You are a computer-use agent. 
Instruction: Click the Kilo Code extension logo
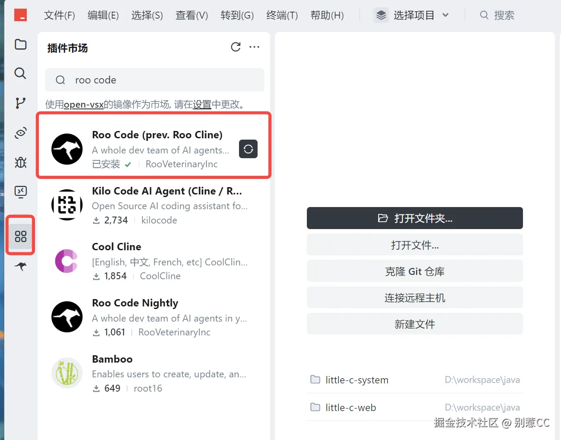pos(67,205)
